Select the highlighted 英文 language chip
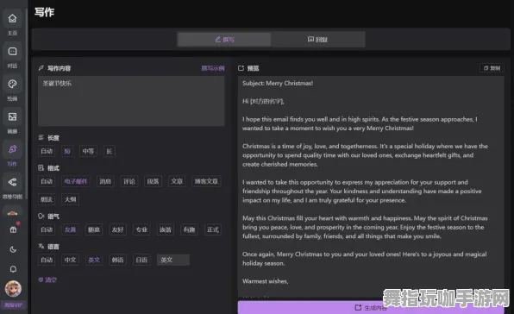 tap(94, 260)
